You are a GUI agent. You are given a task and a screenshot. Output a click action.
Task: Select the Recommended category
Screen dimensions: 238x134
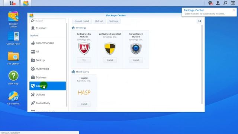48,43
